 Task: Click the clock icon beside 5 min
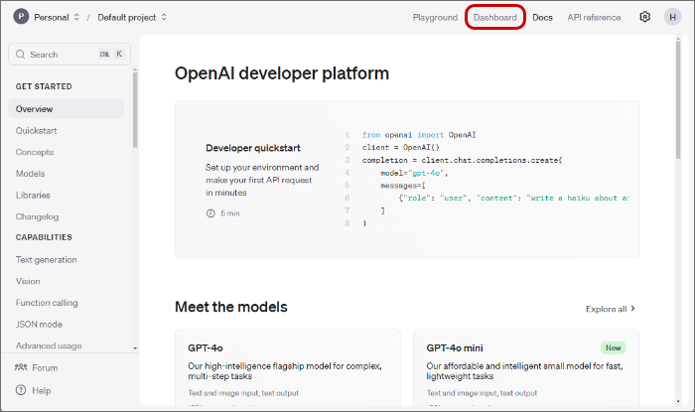(210, 213)
